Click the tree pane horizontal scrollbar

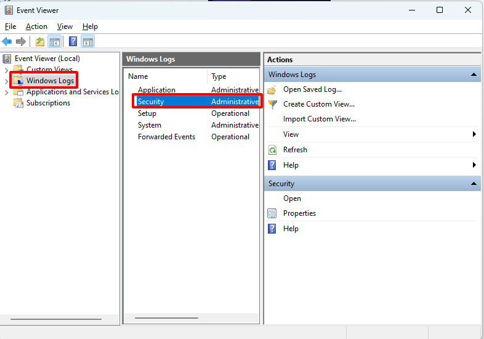56,319
